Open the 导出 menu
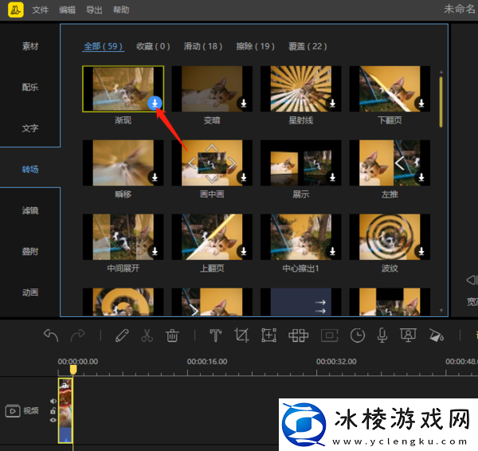This screenshot has width=478, height=451. pos(94,10)
